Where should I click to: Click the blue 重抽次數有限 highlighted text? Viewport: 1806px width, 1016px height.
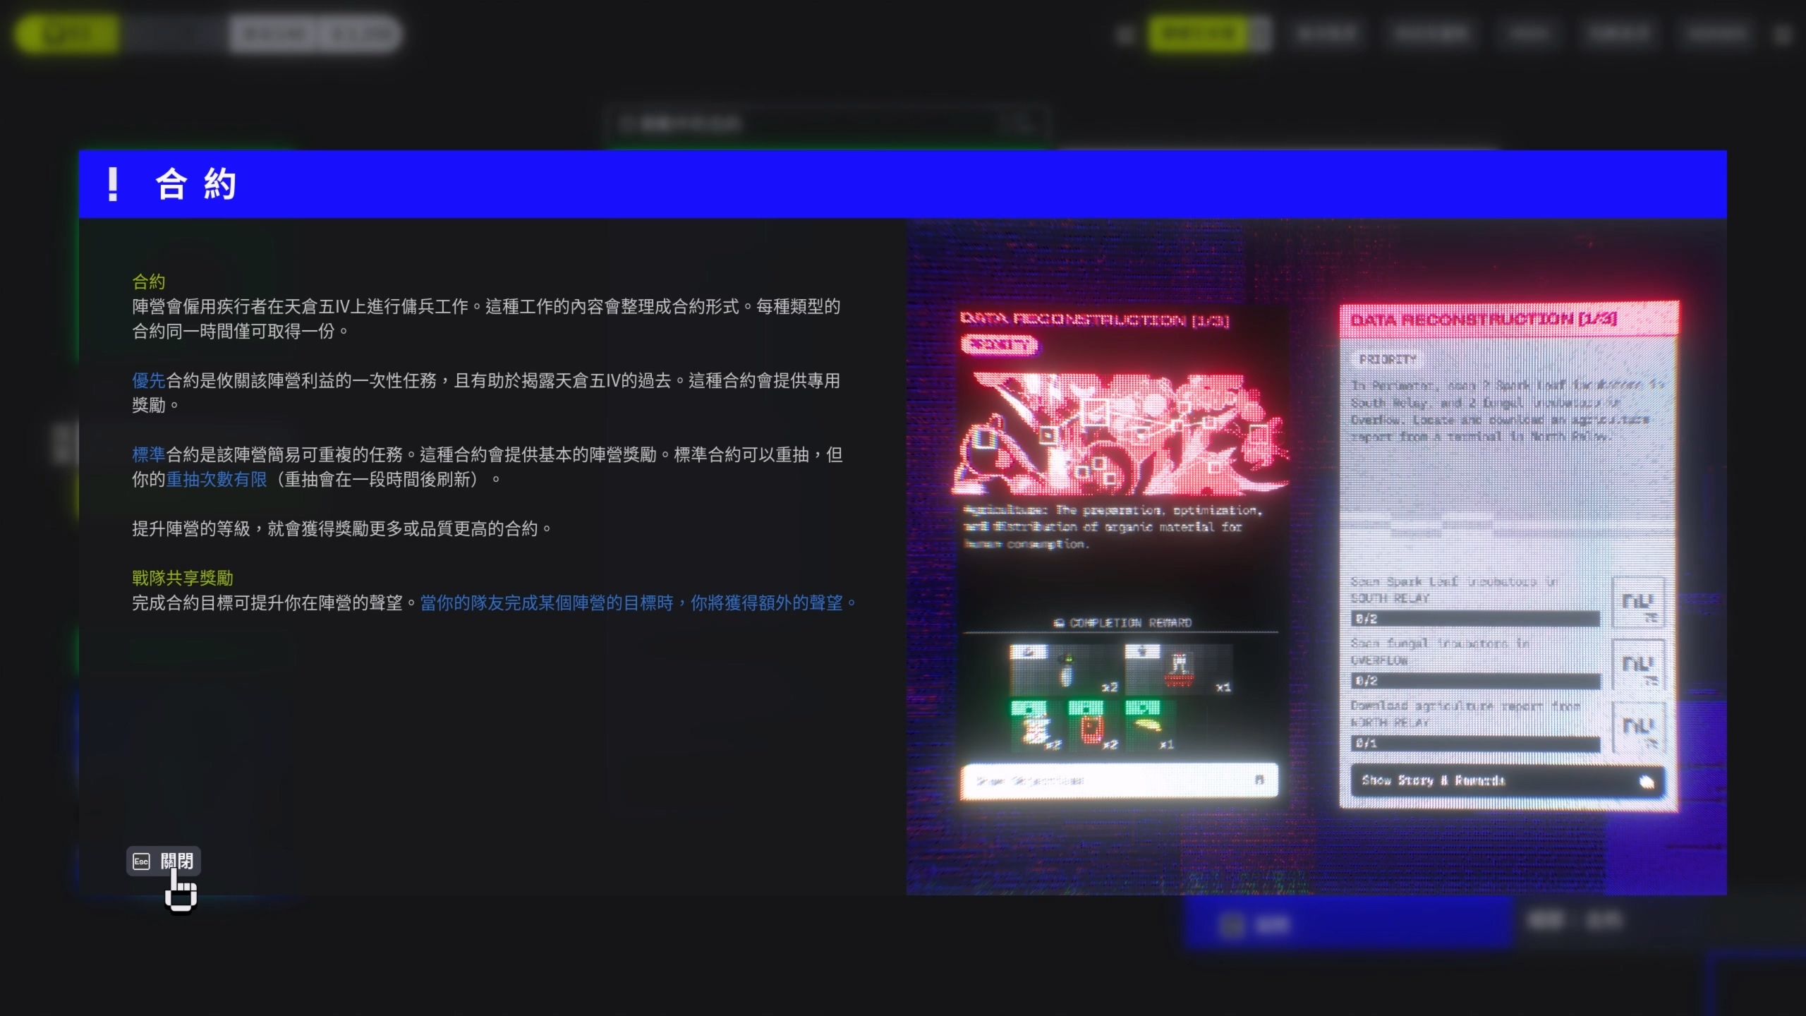point(217,480)
